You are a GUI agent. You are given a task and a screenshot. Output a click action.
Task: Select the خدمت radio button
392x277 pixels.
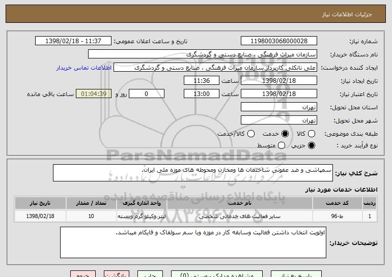coord(285,134)
